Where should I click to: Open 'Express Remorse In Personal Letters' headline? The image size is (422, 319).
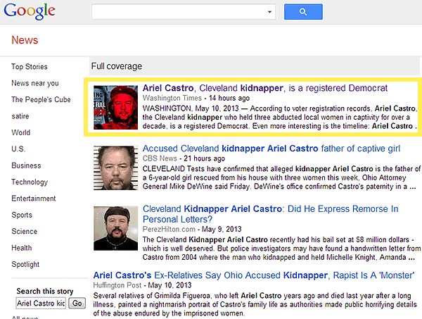click(x=271, y=214)
